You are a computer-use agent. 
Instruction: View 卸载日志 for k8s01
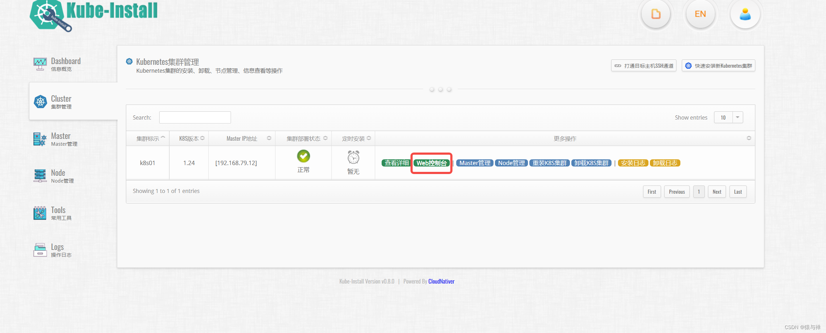pos(665,163)
